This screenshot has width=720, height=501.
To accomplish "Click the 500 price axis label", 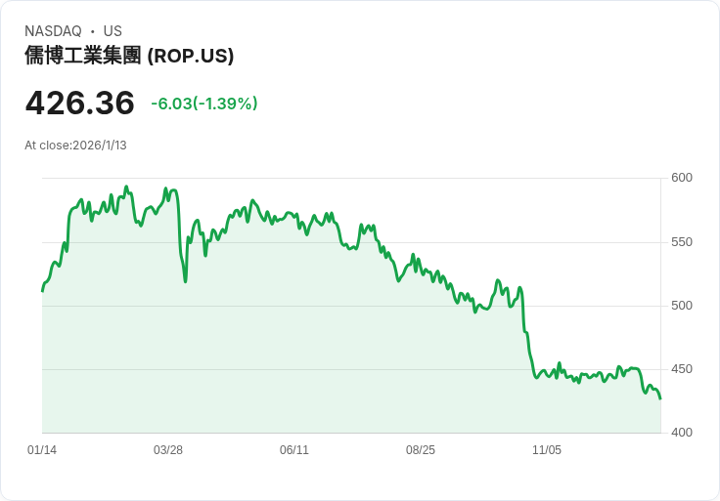I will (682, 306).
